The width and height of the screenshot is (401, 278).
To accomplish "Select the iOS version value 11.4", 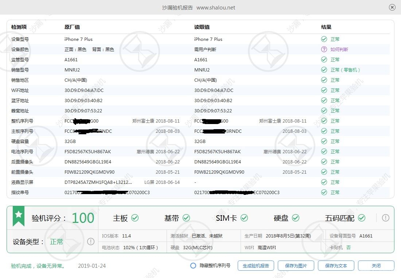I will point(126,236).
